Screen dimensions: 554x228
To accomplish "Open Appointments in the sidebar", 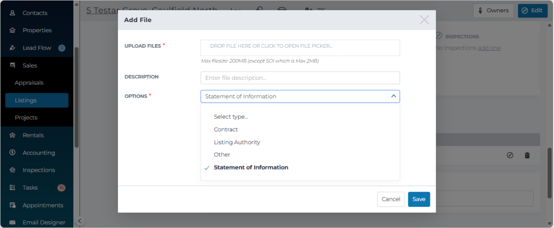I will click(x=43, y=205).
